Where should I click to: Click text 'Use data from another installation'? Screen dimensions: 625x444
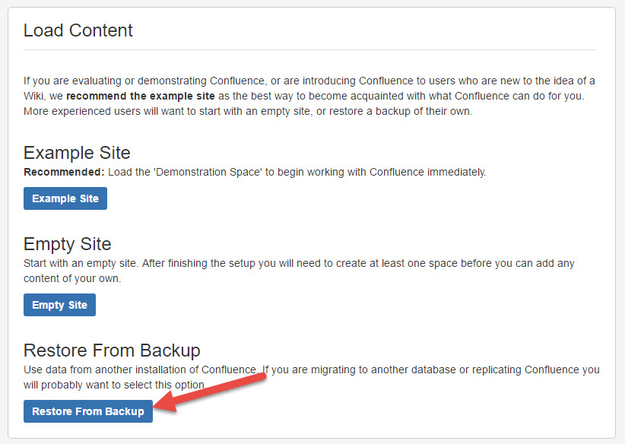(x=105, y=369)
